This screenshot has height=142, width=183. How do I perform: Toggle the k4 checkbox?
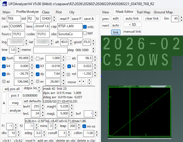4,66
